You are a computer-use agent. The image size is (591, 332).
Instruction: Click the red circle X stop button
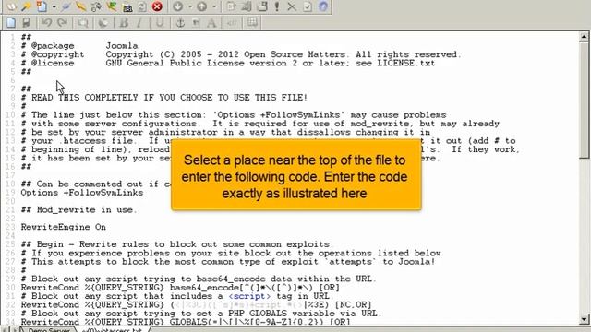tap(157, 6)
